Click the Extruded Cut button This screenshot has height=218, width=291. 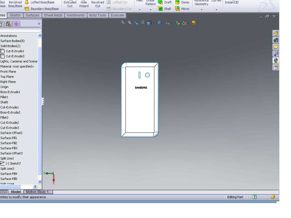click(70, 4)
